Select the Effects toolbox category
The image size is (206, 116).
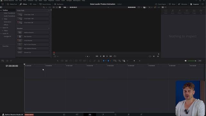(6, 25)
